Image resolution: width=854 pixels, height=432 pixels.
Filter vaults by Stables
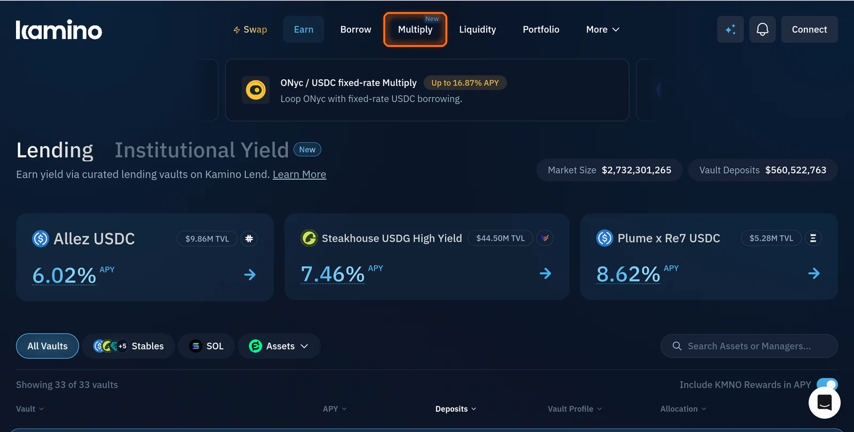(129, 346)
